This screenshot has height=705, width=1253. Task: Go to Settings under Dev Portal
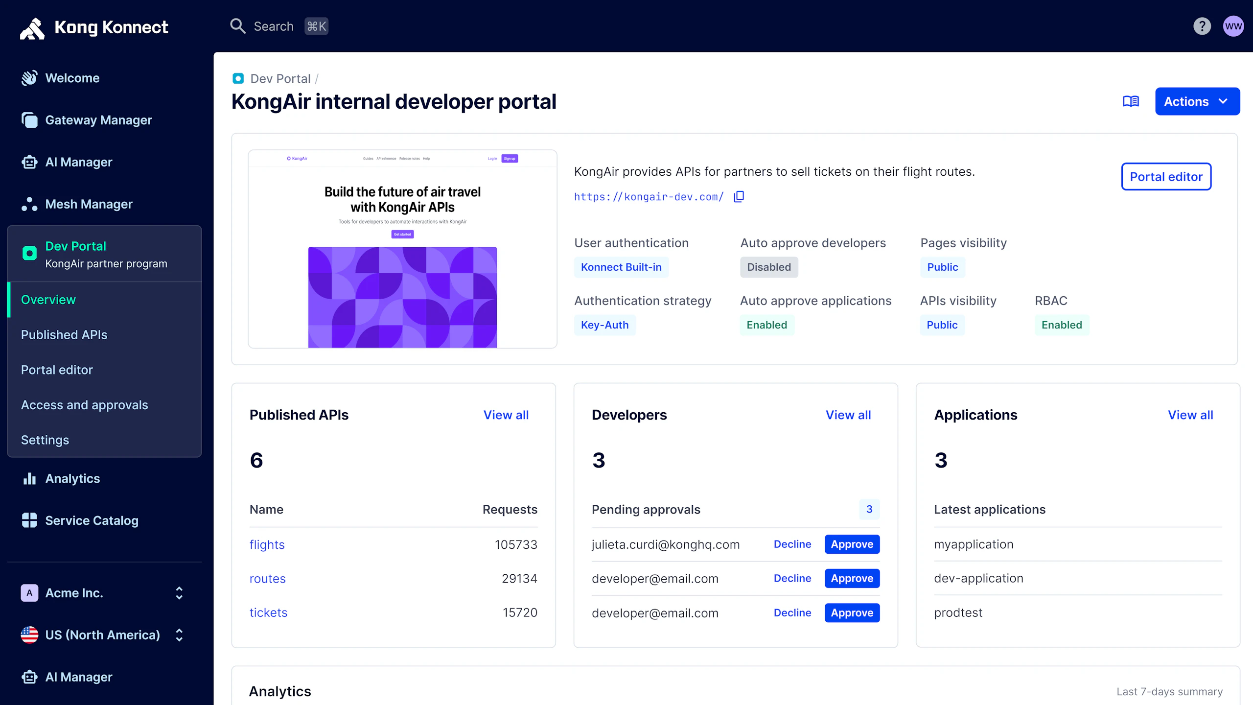tap(45, 440)
